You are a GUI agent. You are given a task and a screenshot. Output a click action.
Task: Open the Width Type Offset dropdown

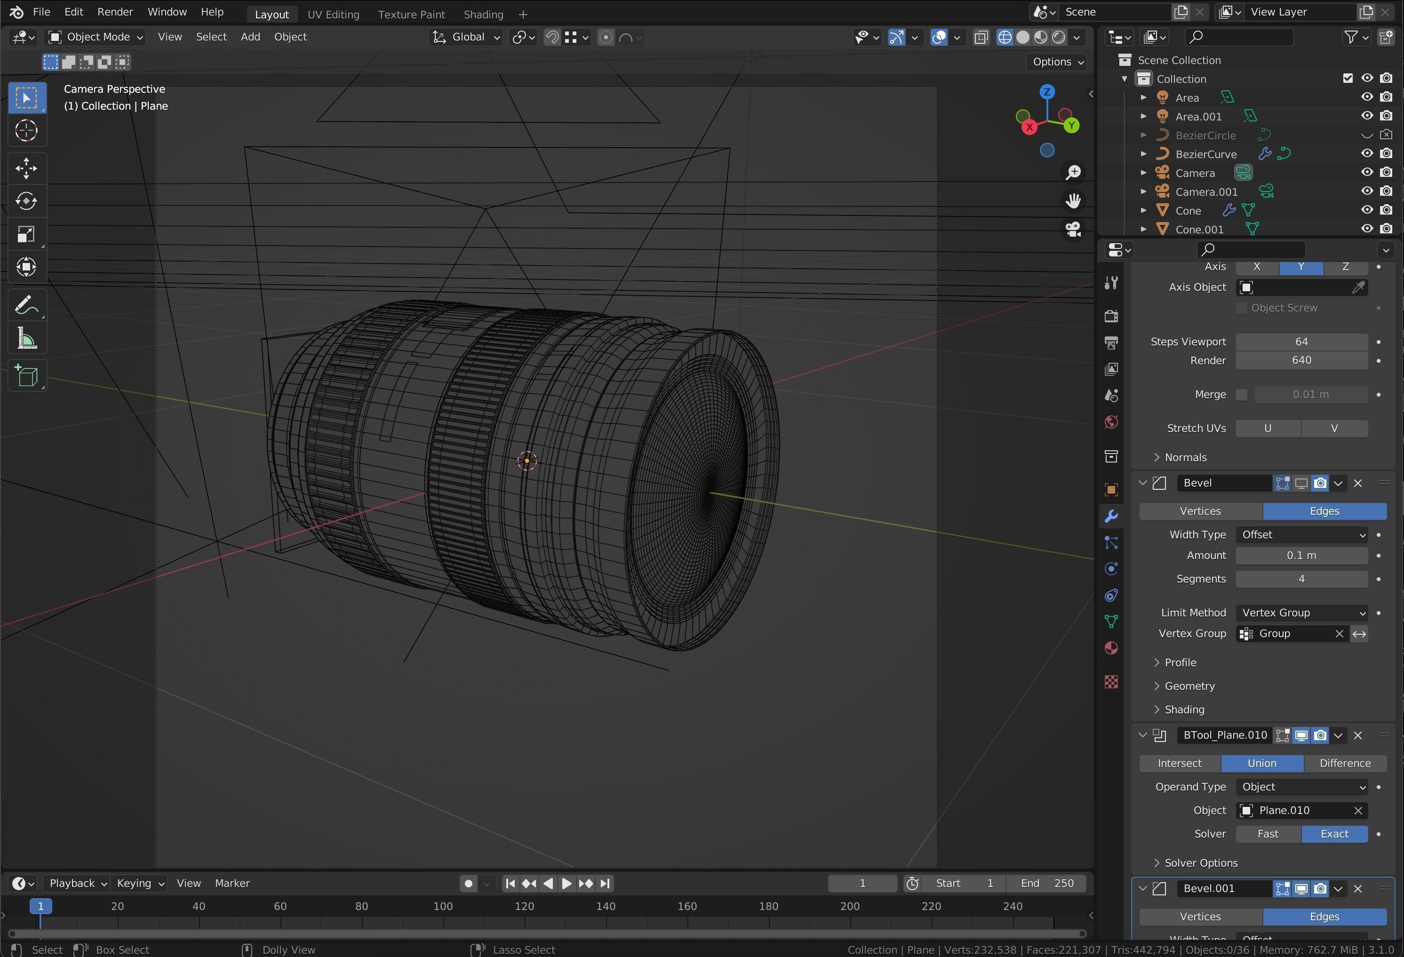pos(1301,534)
